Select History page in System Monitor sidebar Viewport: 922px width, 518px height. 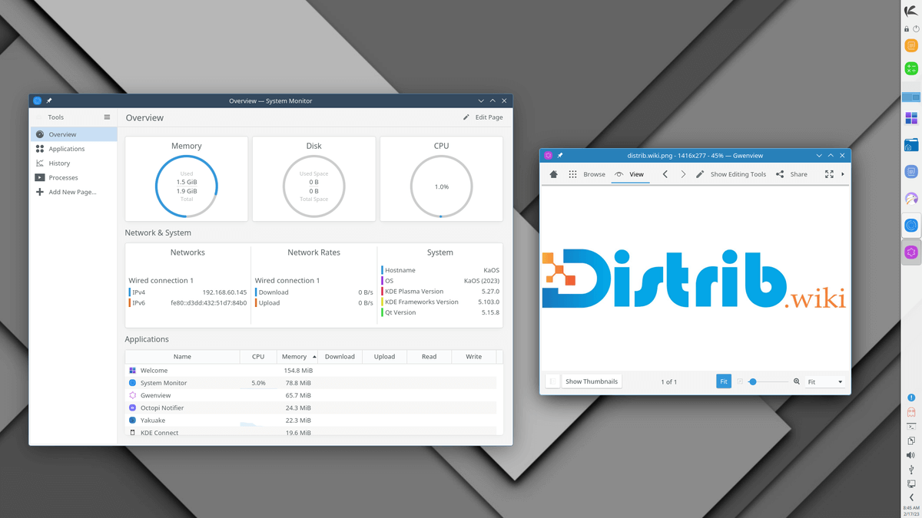pos(74,163)
